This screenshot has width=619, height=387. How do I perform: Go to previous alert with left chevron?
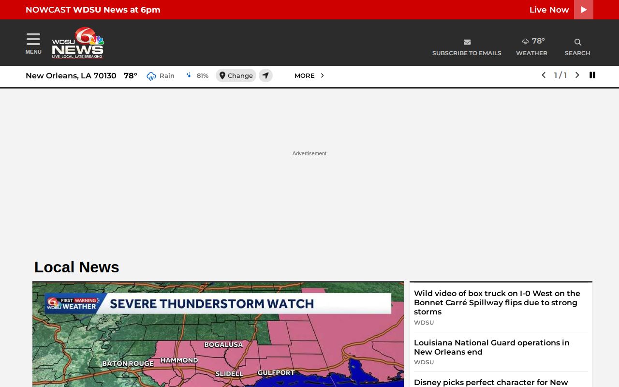[x=544, y=75]
